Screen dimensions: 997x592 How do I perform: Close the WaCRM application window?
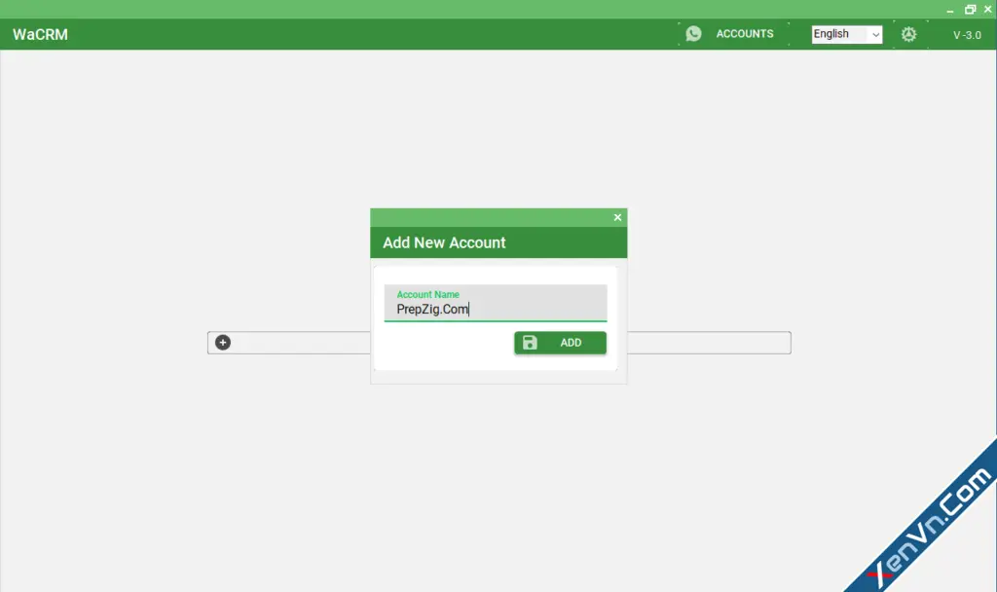point(988,9)
